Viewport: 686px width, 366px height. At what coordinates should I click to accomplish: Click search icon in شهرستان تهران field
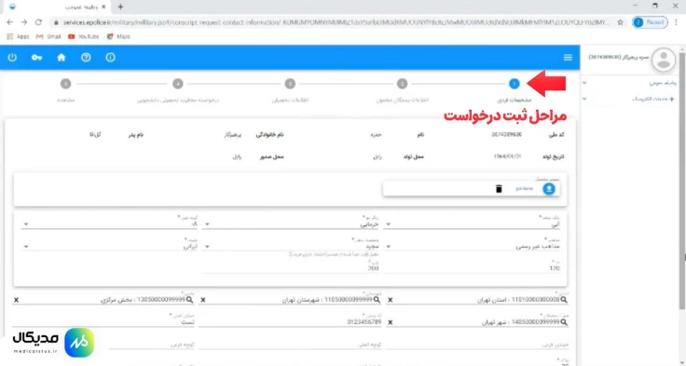click(x=377, y=300)
